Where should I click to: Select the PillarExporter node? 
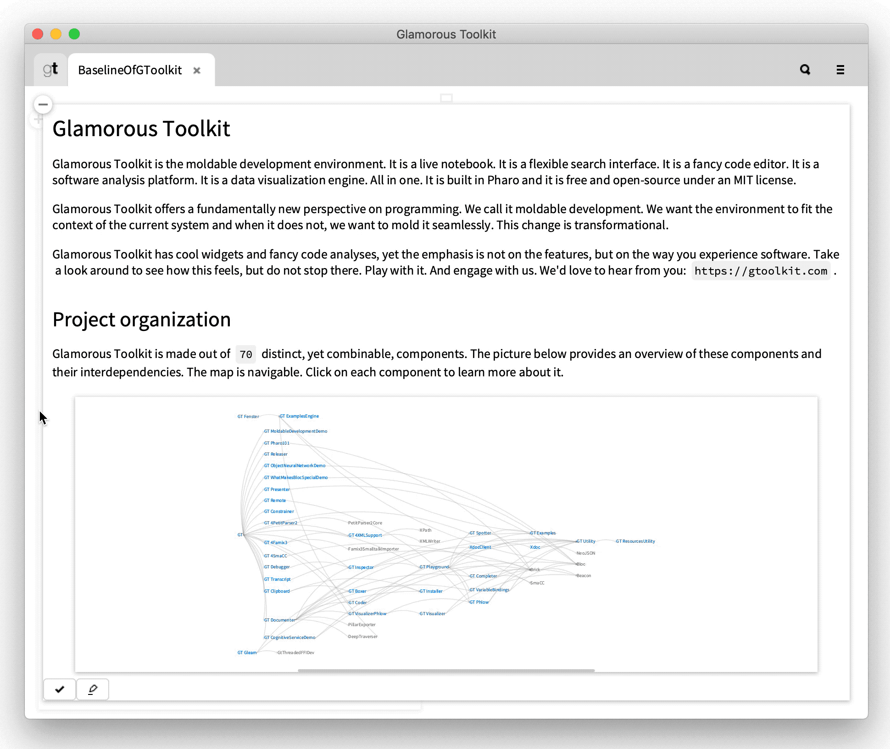pyautogui.click(x=362, y=625)
